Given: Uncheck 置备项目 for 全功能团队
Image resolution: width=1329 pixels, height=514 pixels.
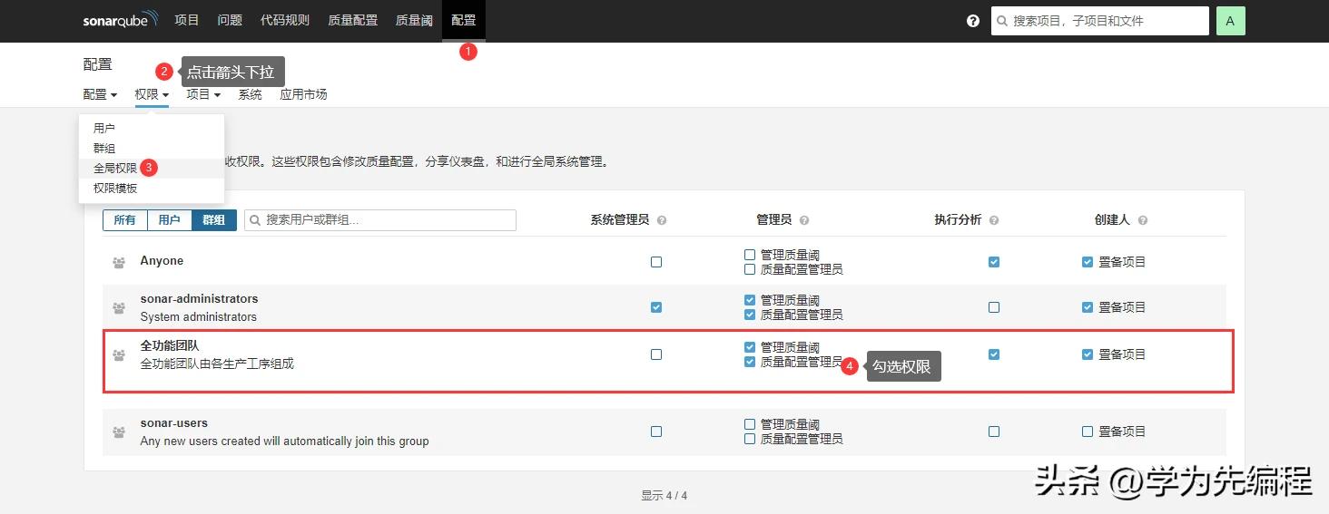Looking at the screenshot, I should point(1088,354).
